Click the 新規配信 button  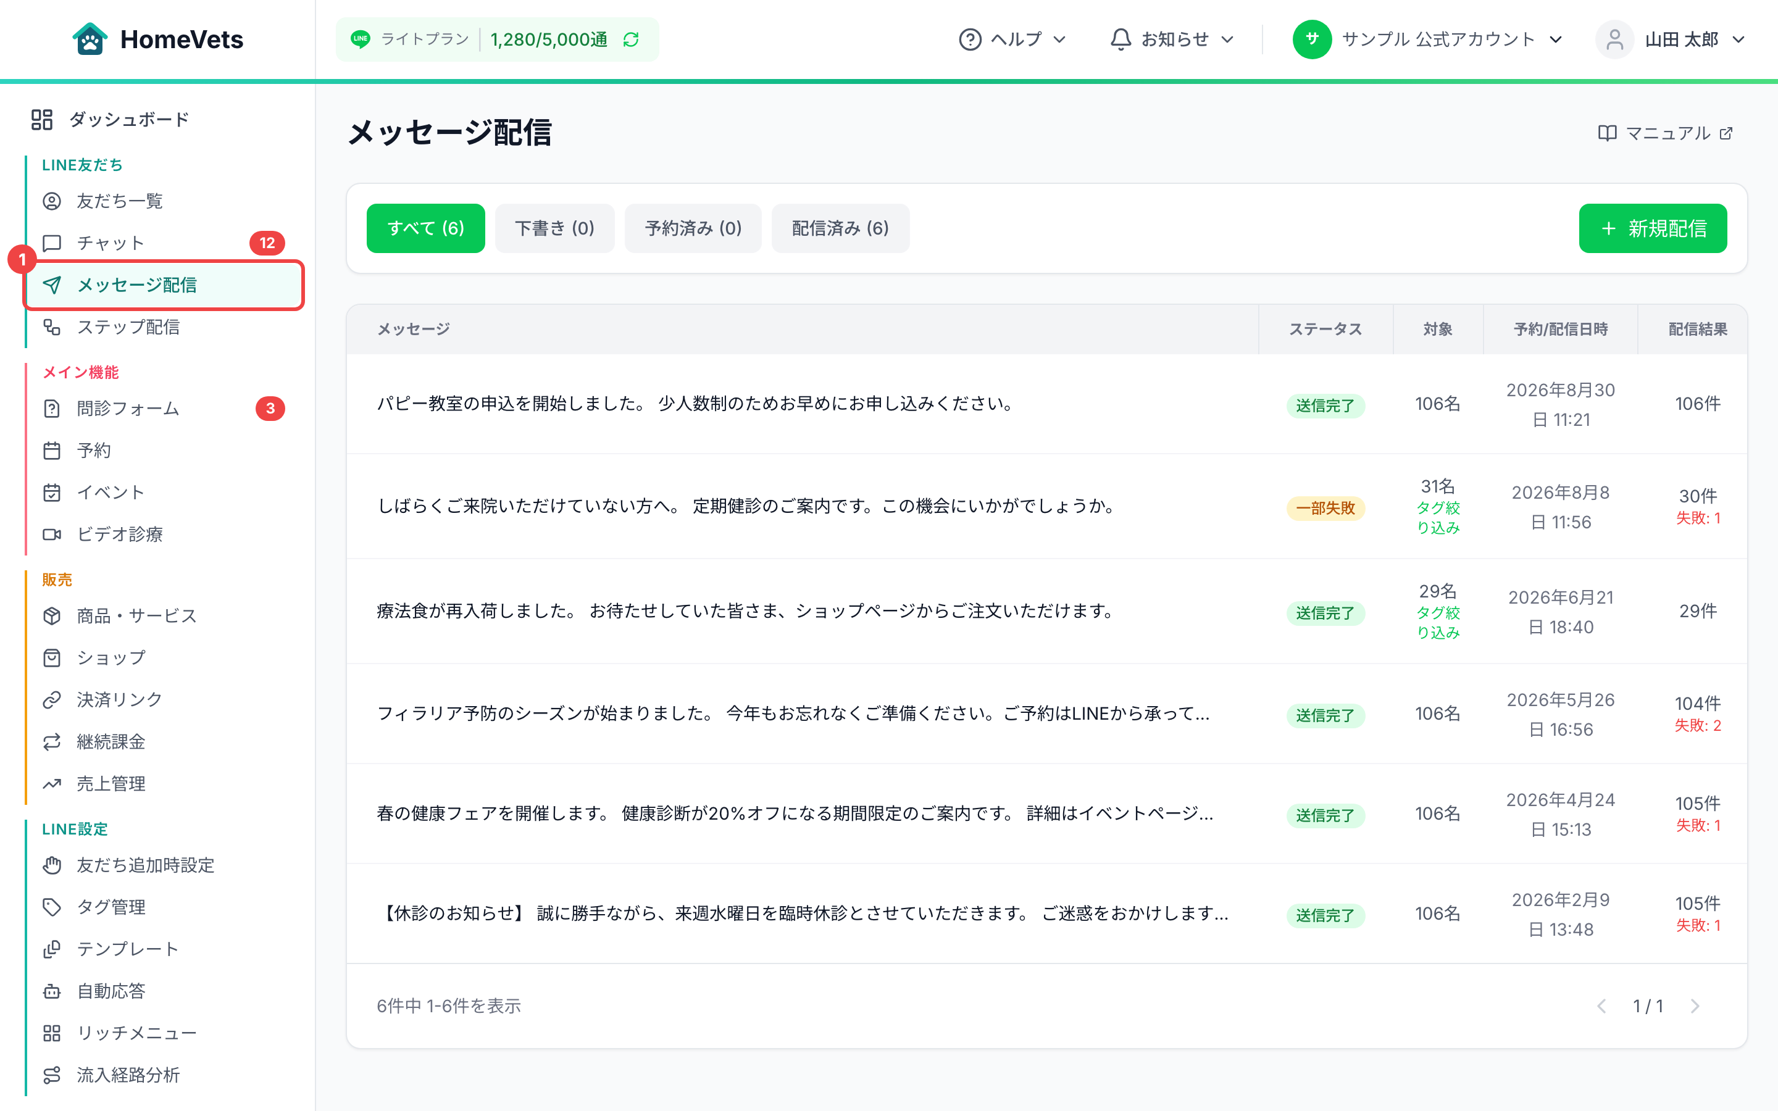1653,228
